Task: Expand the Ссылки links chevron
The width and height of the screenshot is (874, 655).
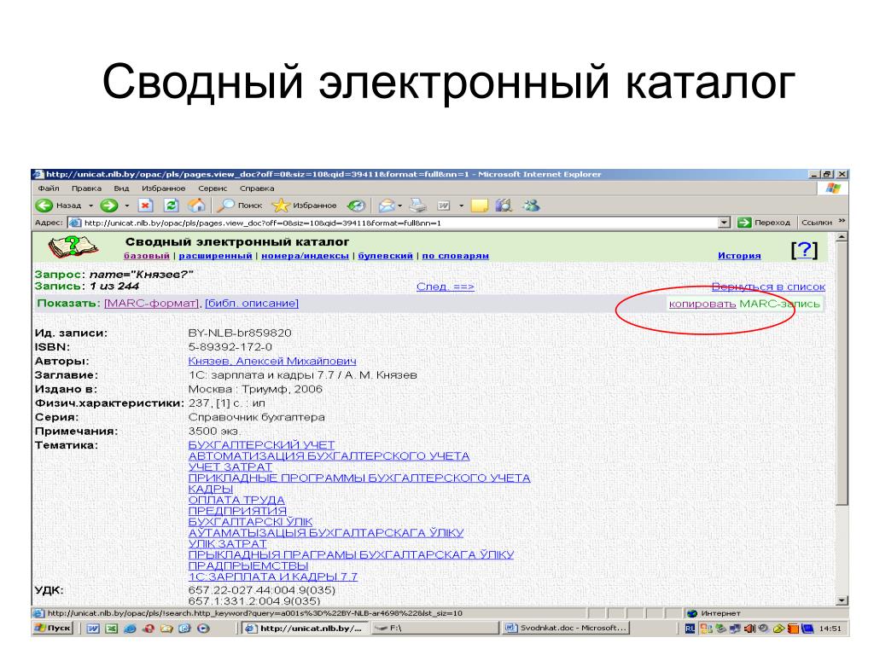Action: (842, 222)
